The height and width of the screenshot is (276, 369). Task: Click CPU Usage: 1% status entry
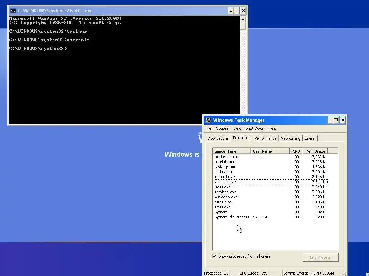tap(259, 273)
